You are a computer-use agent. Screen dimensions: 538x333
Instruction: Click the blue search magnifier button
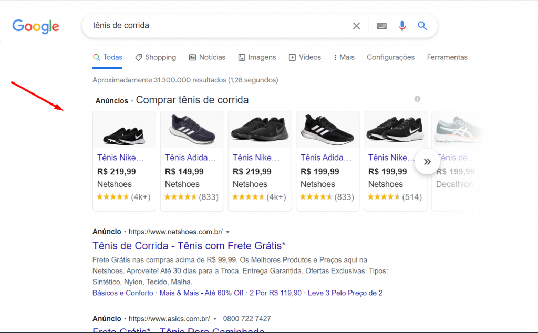tap(422, 26)
